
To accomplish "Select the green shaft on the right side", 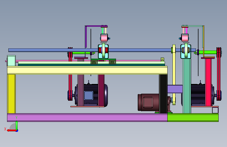I will coord(207,52).
